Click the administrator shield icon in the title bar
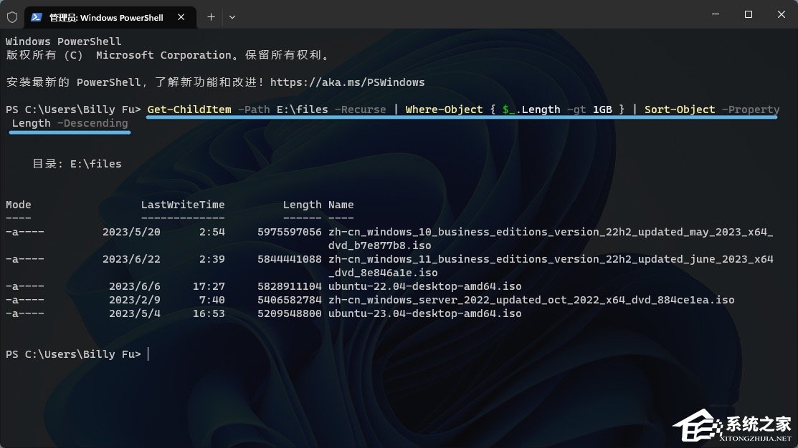The height and width of the screenshot is (448, 798). pyautogui.click(x=12, y=17)
